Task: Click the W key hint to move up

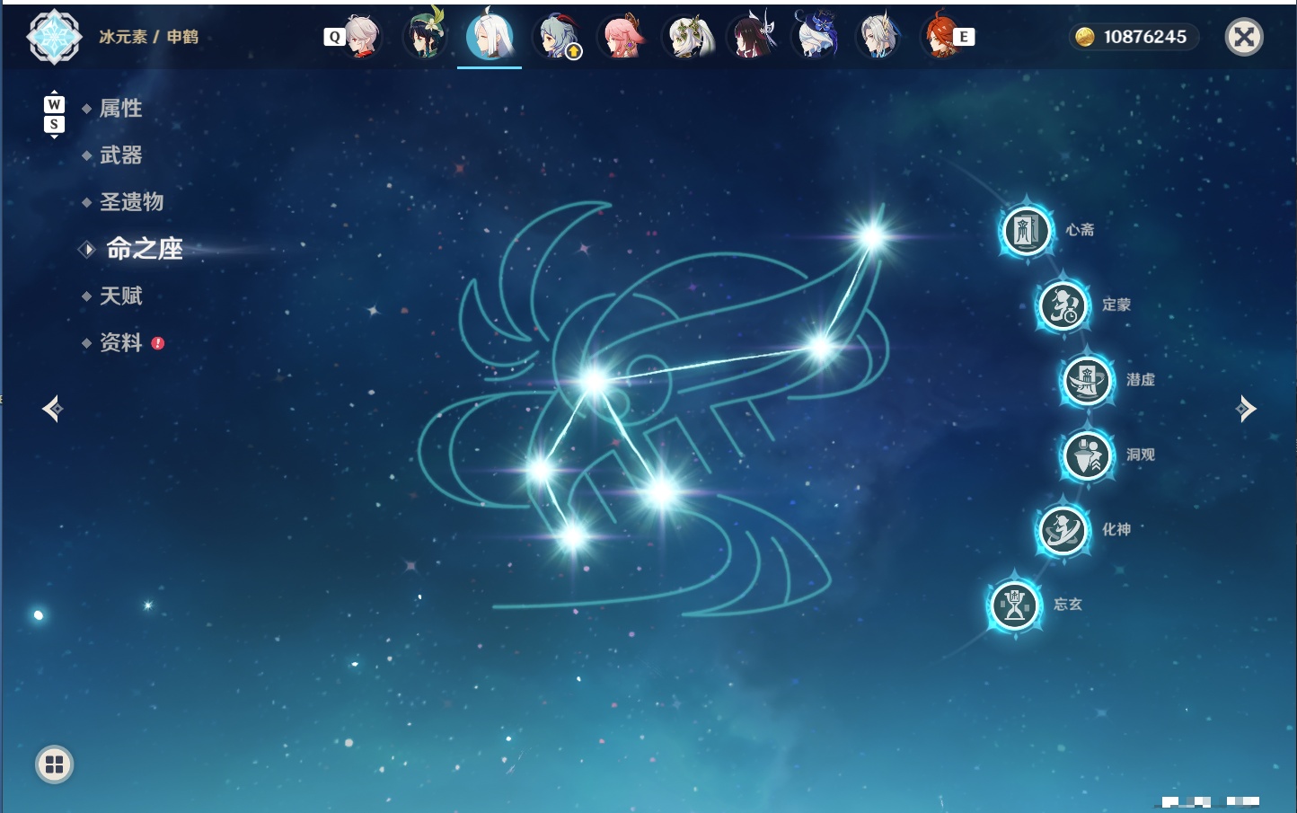Action: coord(54,104)
